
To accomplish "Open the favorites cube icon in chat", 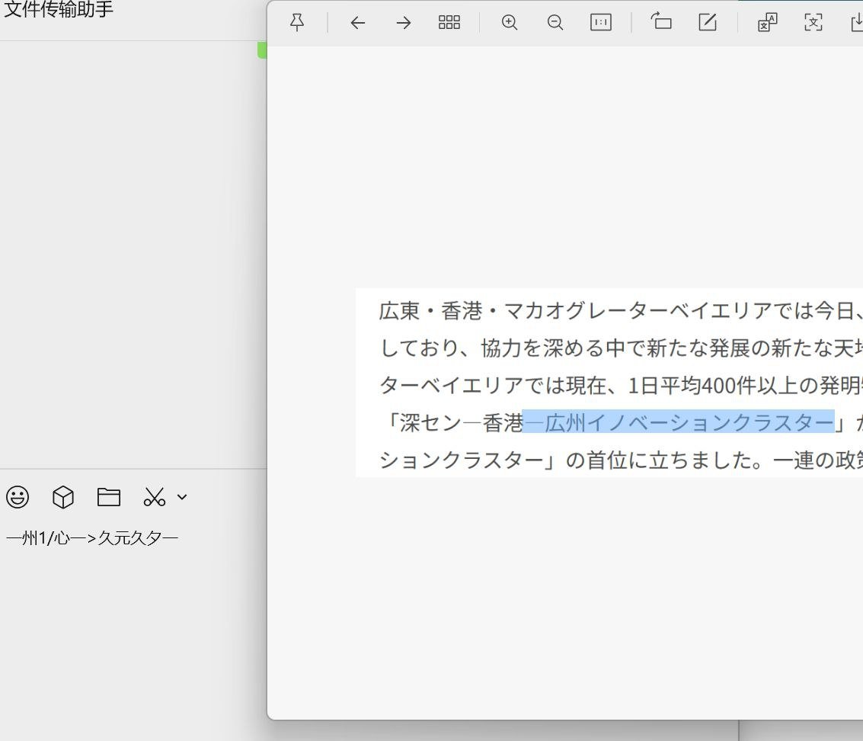I will pyautogui.click(x=62, y=497).
